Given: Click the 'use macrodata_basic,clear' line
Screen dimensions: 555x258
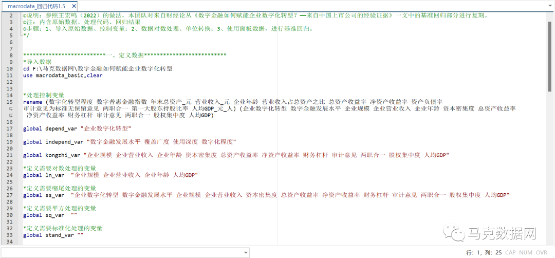Looking at the screenshot, I should (x=63, y=75).
